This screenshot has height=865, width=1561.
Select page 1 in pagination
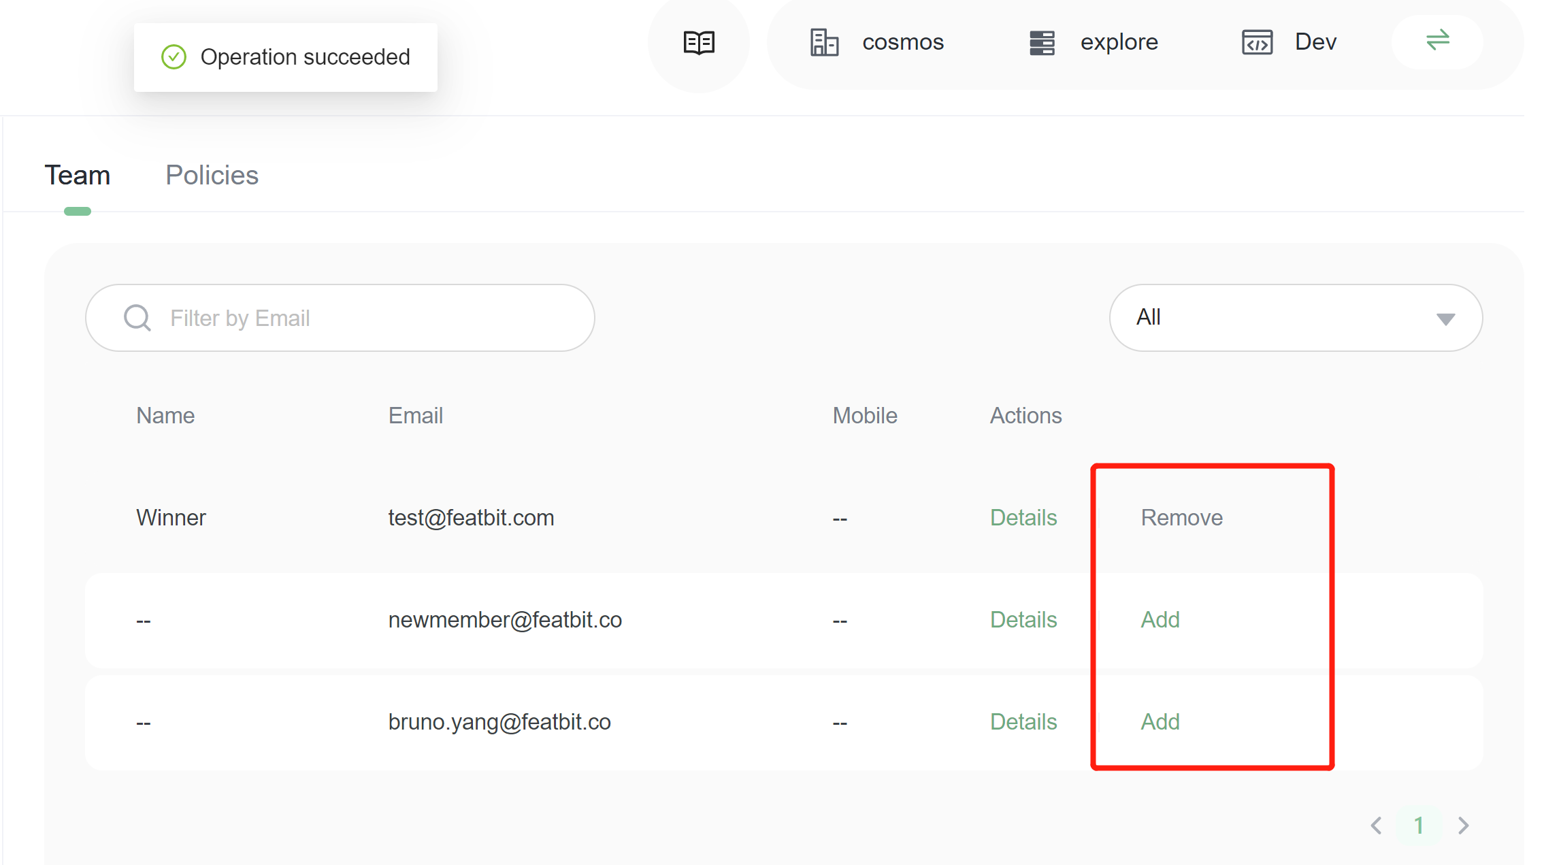[x=1419, y=826]
